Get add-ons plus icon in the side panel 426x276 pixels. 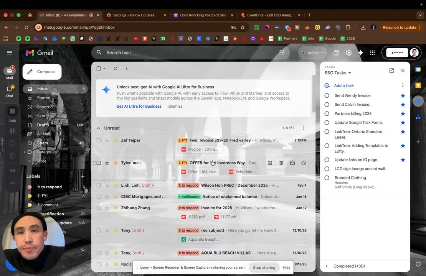click(418, 142)
